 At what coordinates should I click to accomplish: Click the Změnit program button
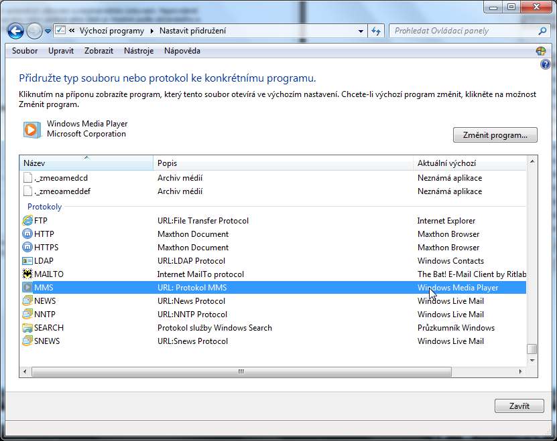(495, 135)
